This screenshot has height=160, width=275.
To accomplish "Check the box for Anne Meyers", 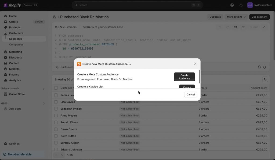I will point(56,116).
